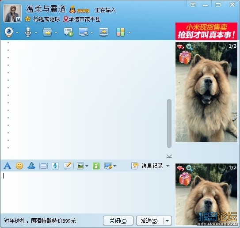This screenshot has height=228, width=240.
Task: Record a voice message microphone icon
Action: coord(55,166)
